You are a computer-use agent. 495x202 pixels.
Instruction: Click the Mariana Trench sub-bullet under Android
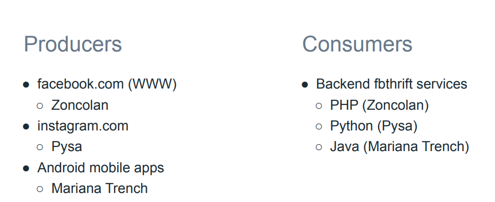pyautogui.click(x=99, y=188)
